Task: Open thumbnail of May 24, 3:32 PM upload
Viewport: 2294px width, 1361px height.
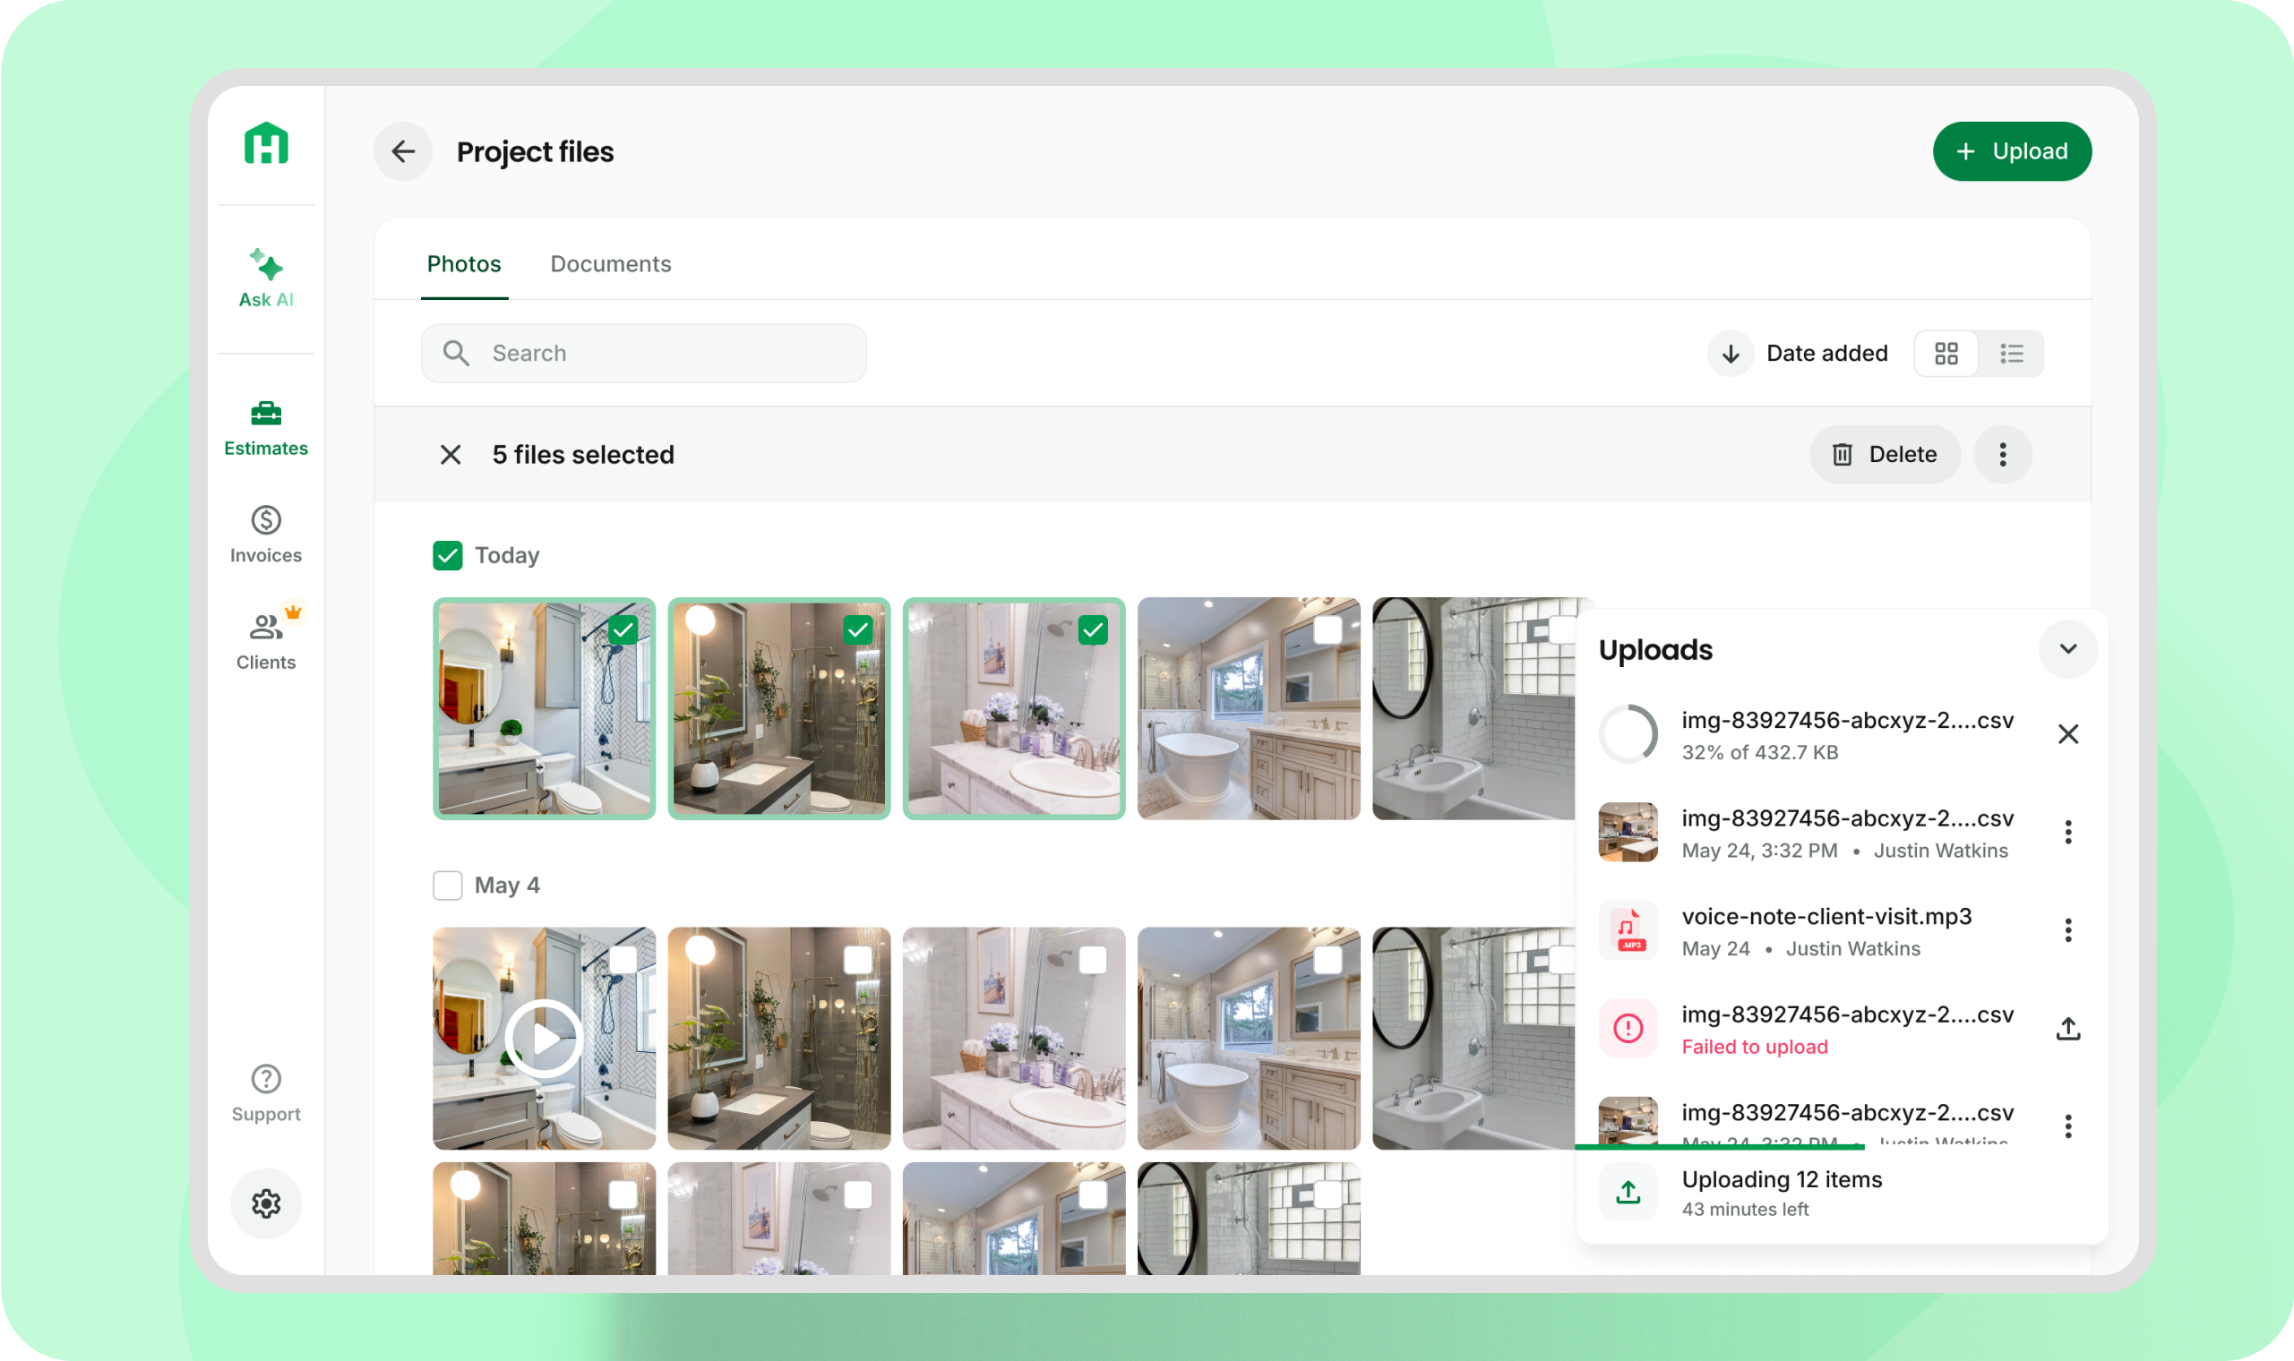Action: click(1628, 833)
